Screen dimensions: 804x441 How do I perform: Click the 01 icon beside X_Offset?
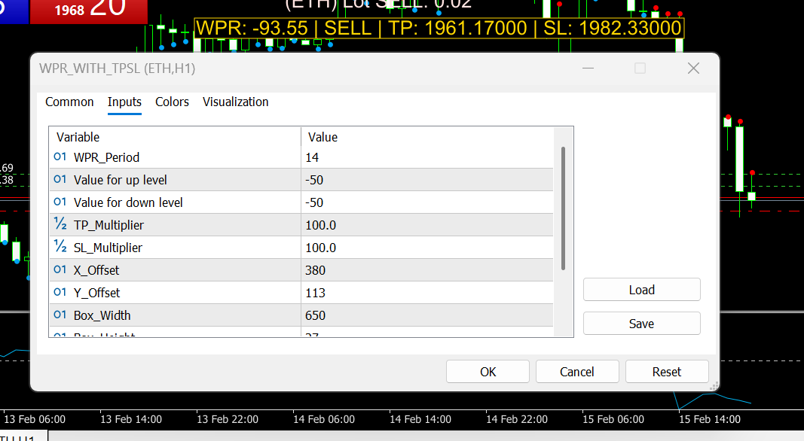60,269
